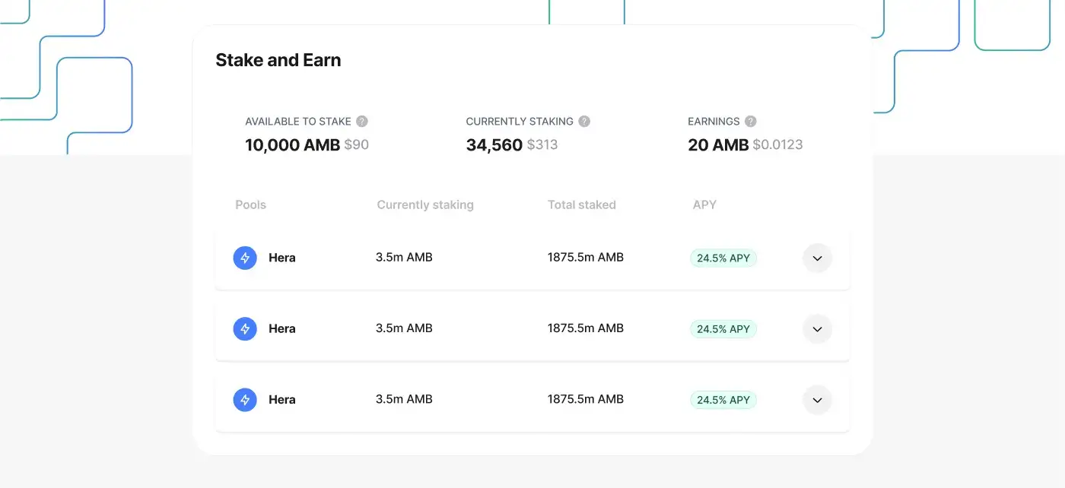Click the APY column header
The width and height of the screenshot is (1065, 488).
click(704, 204)
